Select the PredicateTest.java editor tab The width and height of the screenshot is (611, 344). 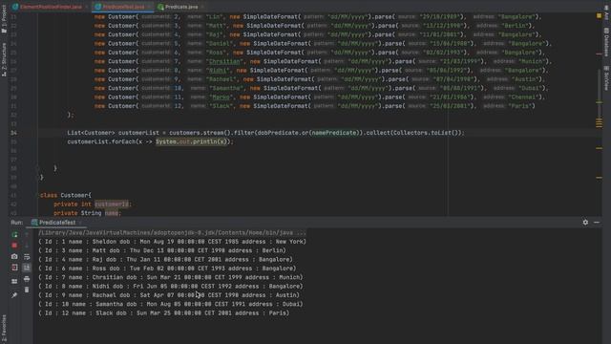pos(123,7)
